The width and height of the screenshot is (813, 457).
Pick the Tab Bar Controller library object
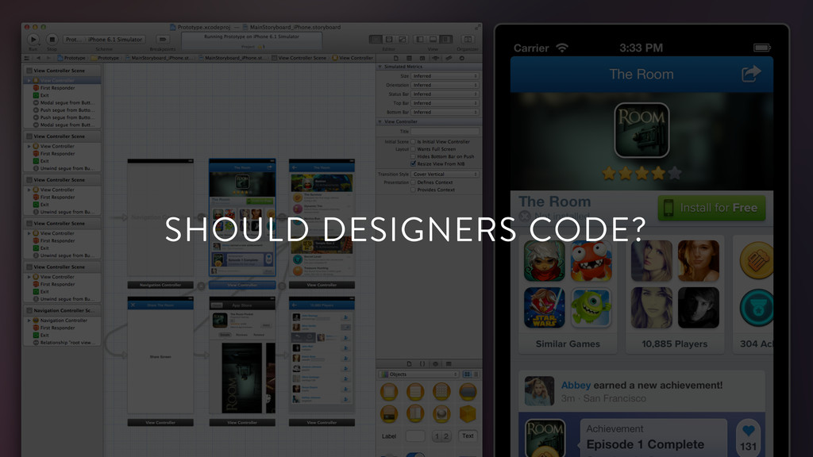389,414
